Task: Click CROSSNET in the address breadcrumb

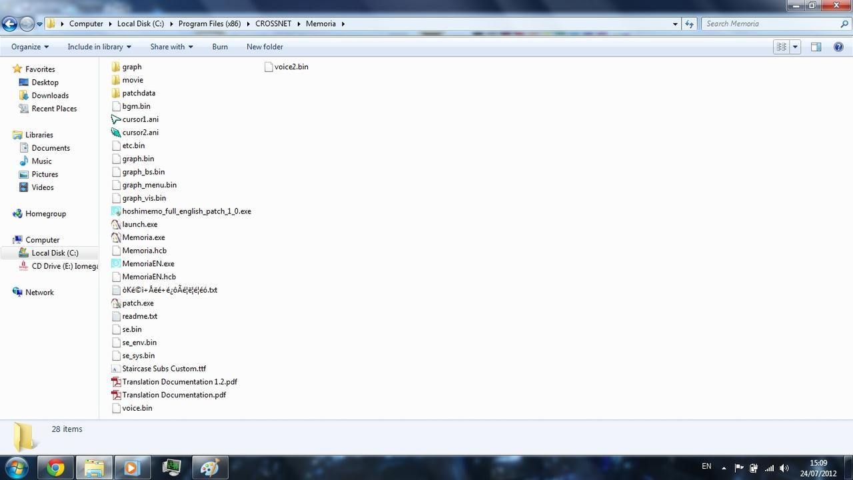Action: (275, 23)
